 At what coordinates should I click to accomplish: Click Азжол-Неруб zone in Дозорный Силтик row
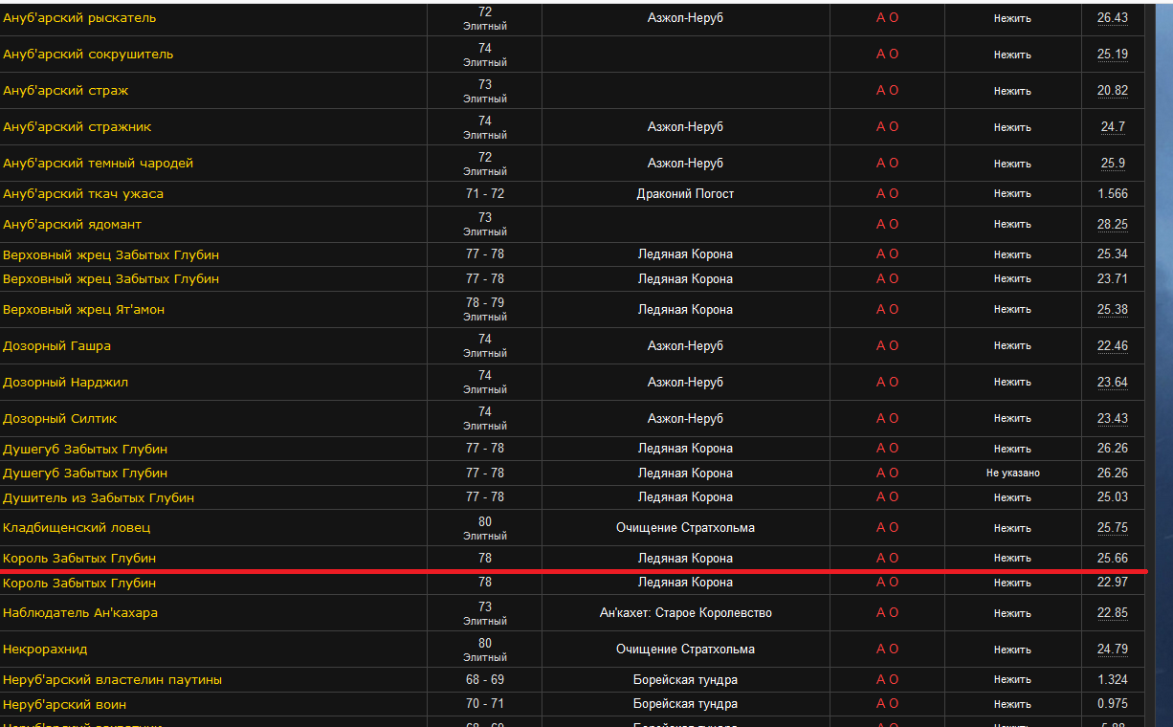(685, 419)
